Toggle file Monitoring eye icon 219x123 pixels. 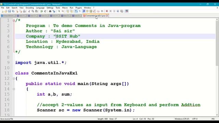[102, 11]
